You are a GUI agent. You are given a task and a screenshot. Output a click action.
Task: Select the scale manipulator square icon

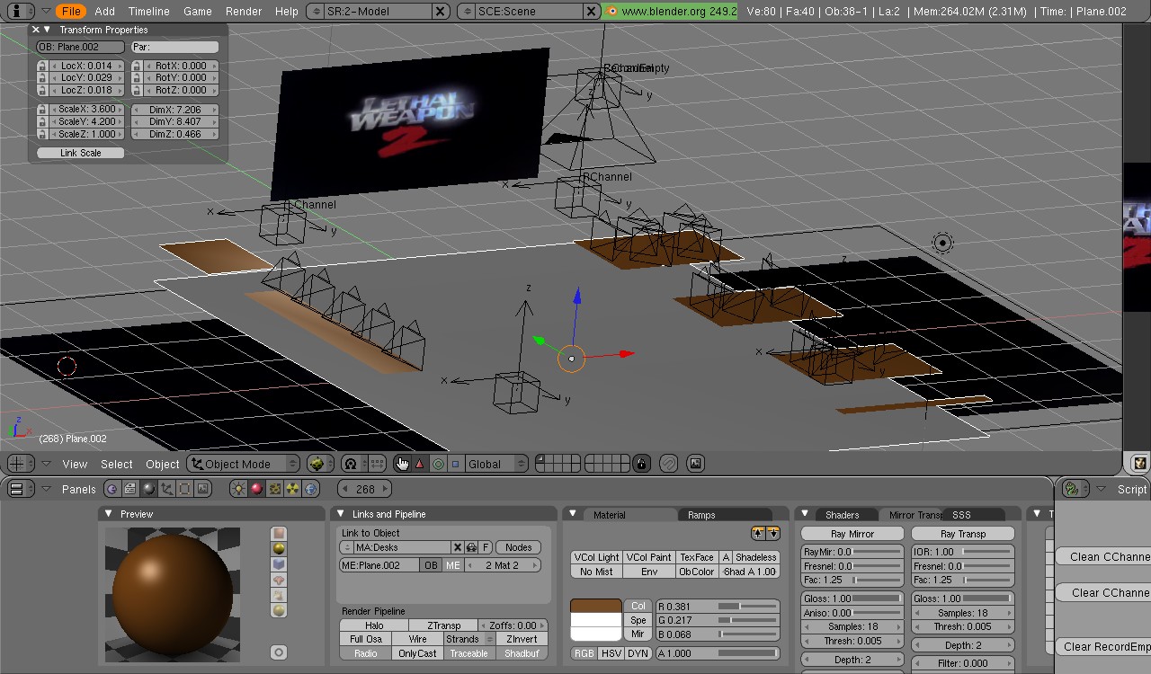click(455, 464)
